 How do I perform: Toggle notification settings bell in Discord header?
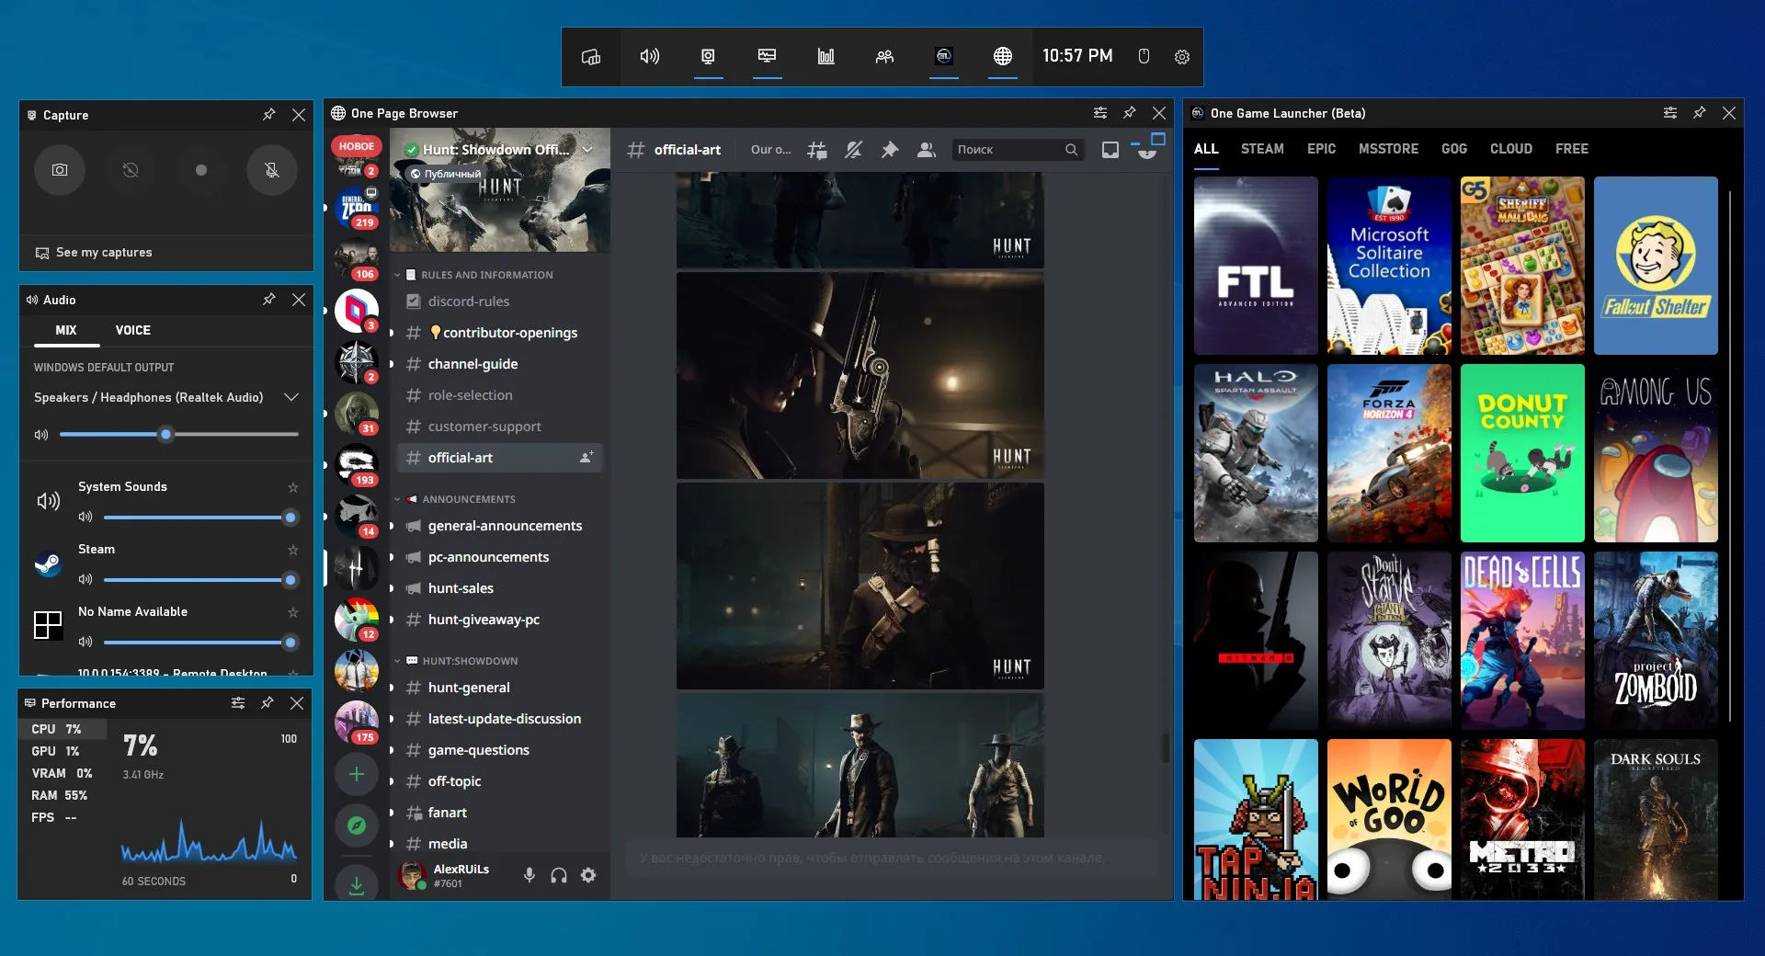click(853, 150)
